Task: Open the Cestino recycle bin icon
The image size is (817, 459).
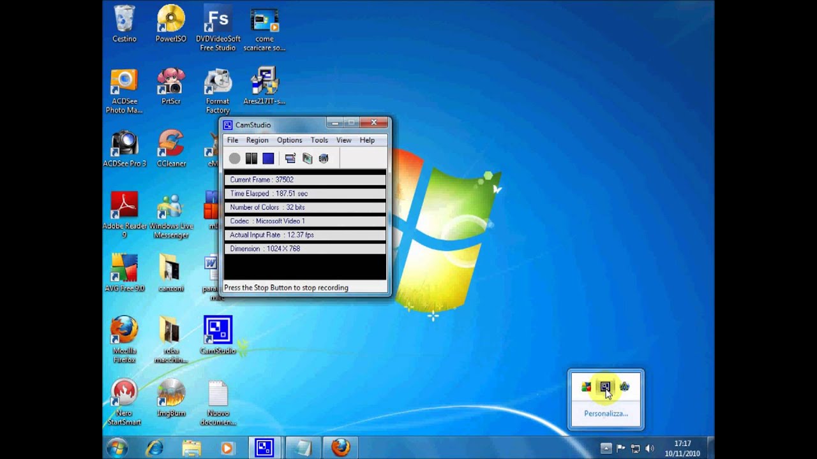Action: pos(124,24)
